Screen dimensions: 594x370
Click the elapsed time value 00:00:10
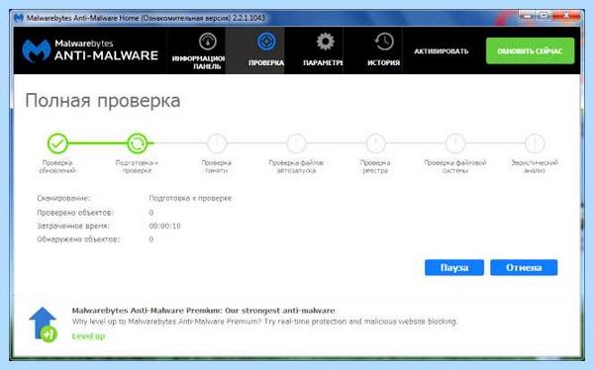(x=164, y=226)
